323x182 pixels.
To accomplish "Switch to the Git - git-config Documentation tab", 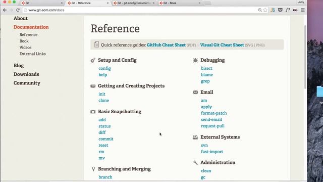I will pos(134,3).
